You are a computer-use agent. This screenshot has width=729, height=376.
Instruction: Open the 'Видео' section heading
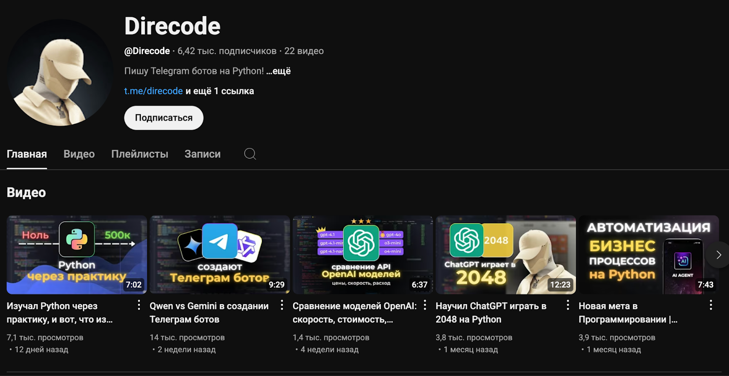(x=26, y=193)
